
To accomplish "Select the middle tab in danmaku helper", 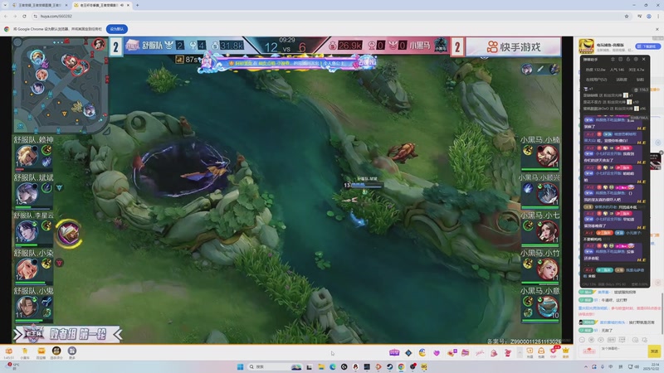I will (x=621, y=80).
